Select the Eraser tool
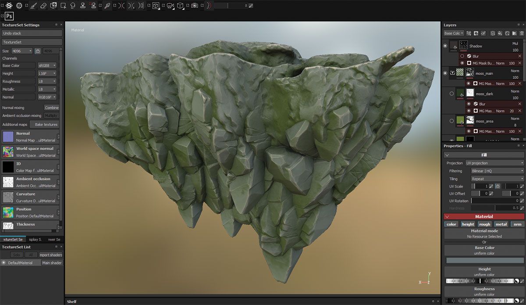This screenshot has width=526, height=305. [43, 6]
